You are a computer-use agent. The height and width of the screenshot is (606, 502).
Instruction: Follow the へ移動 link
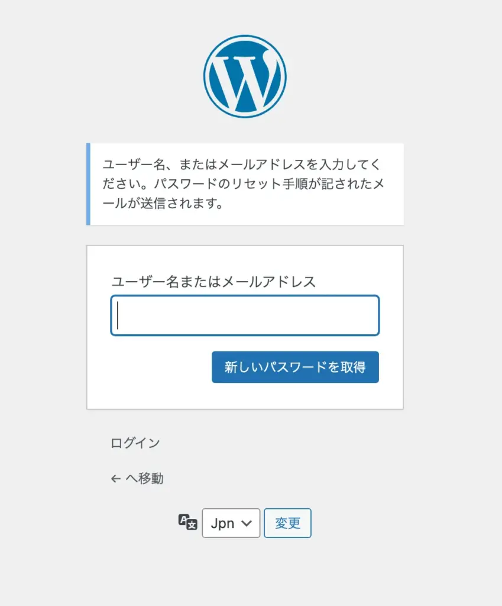tap(144, 479)
